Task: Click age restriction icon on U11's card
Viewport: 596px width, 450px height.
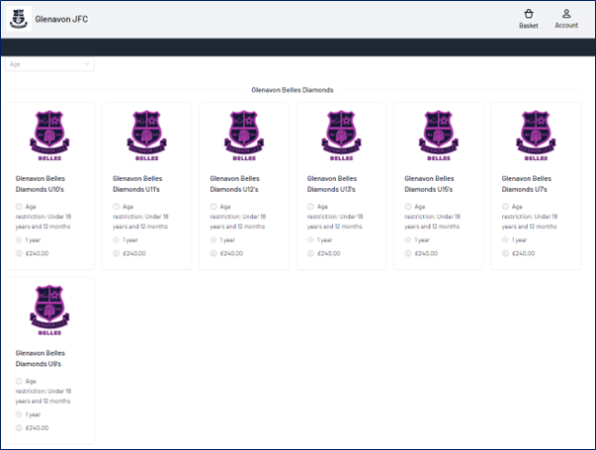Action: [116, 207]
